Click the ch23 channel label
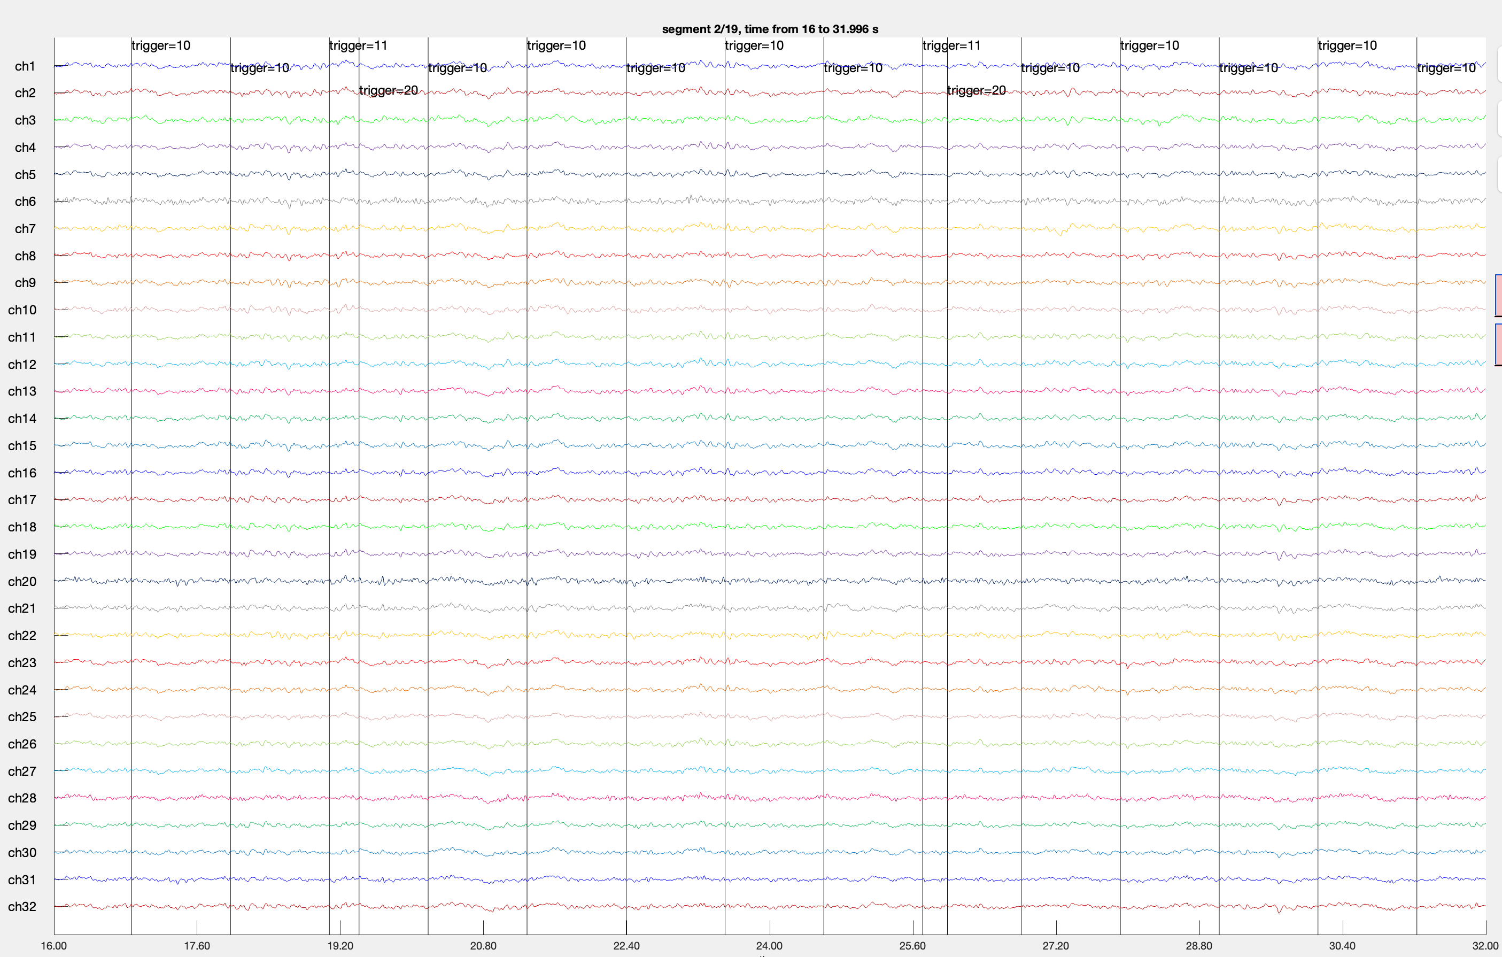This screenshot has height=957, width=1502. coord(22,662)
